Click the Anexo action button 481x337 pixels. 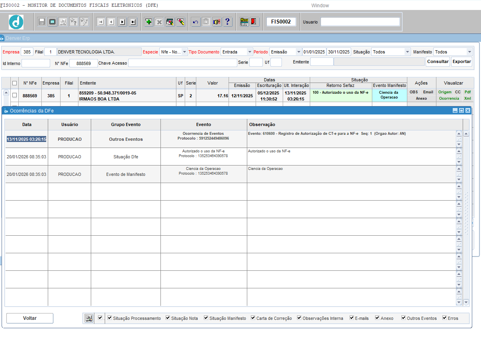(x=421, y=98)
